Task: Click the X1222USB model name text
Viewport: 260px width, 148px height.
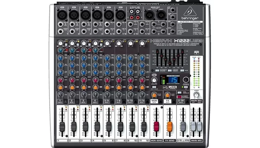Action: [188, 41]
